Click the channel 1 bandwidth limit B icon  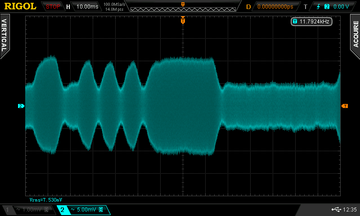[46, 210]
